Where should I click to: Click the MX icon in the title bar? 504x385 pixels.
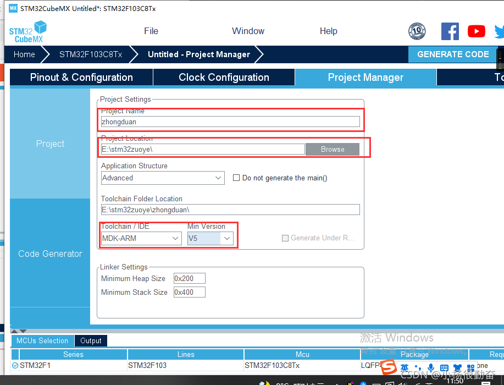click(13, 8)
